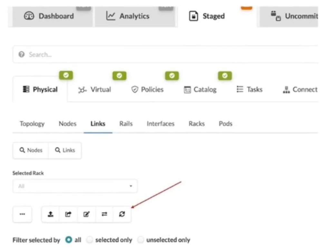Screen dimensions: 331x252
Task: Open the Uncommitted tab
Action: tap(289, 16)
